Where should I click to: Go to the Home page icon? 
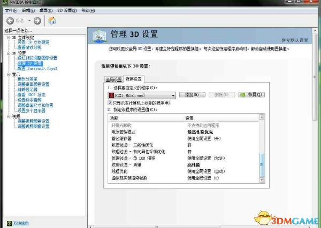52,21
